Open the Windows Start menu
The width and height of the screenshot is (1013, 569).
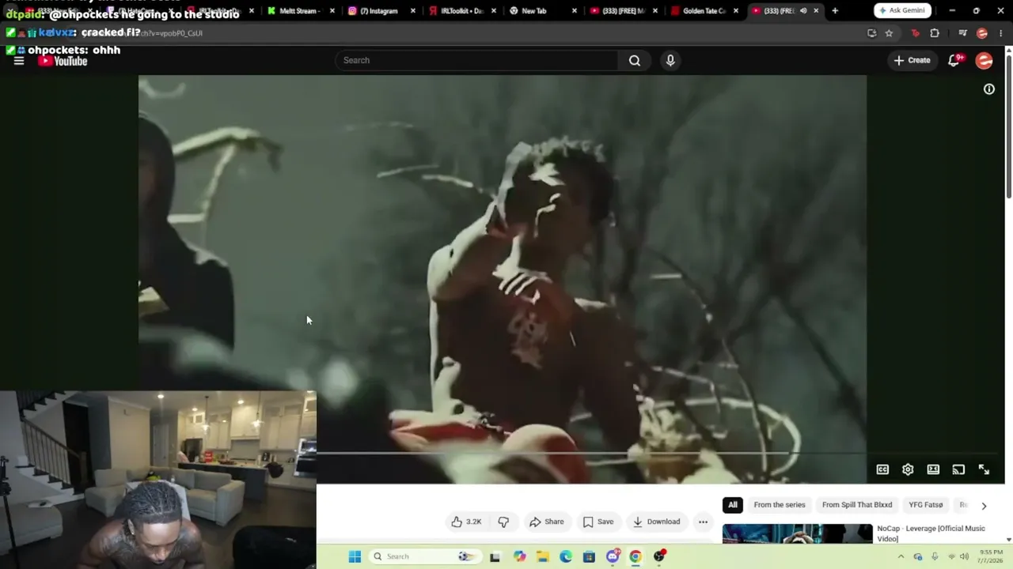point(355,556)
